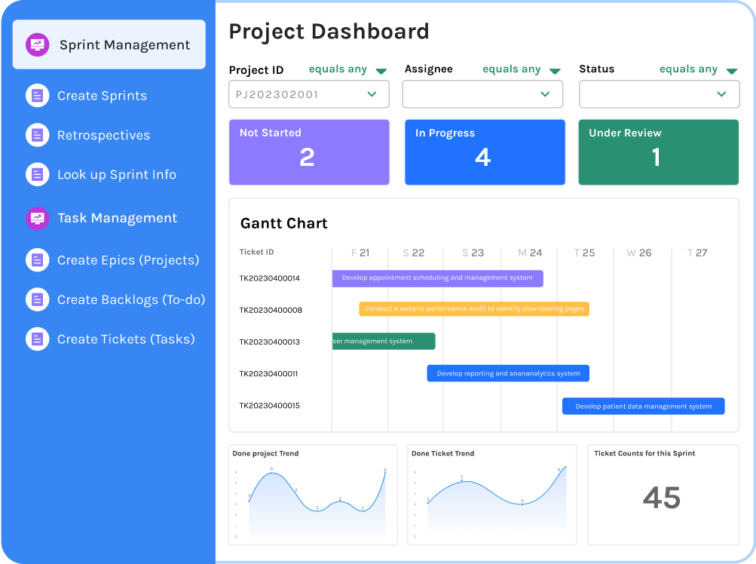Image resolution: width=756 pixels, height=564 pixels.
Task: Open Project ID 'equals any' operator dropdown
Action: click(x=347, y=69)
